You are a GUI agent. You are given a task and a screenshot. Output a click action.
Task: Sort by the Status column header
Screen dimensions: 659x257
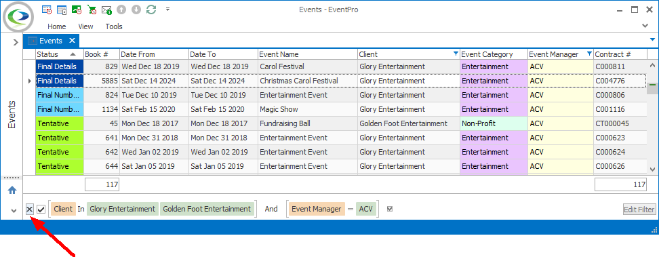click(59, 54)
